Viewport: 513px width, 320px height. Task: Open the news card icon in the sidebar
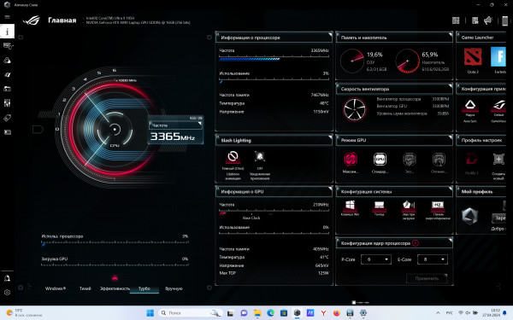tap(7, 132)
